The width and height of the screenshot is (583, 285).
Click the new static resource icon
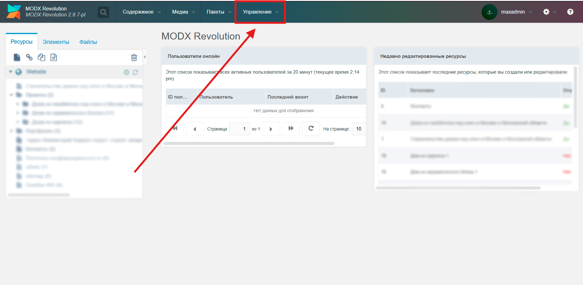pos(54,57)
